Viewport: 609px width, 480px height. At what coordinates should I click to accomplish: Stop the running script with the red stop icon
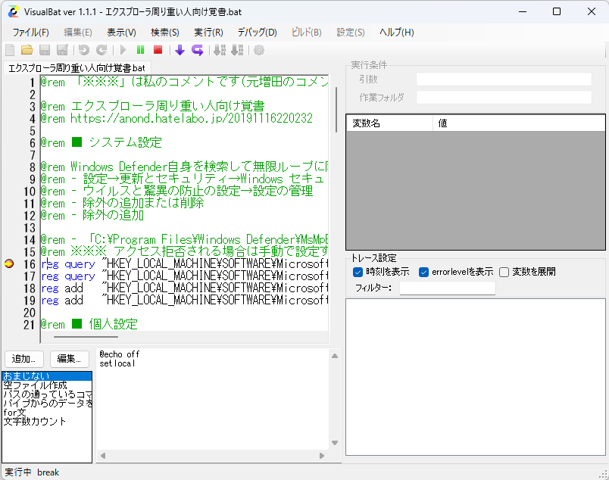tap(159, 51)
